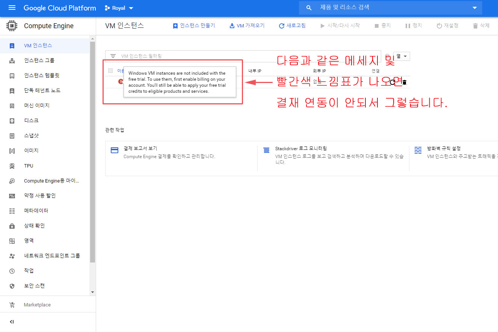
Task: Click the VM 인스턴스 page title
Action: (125, 26)
